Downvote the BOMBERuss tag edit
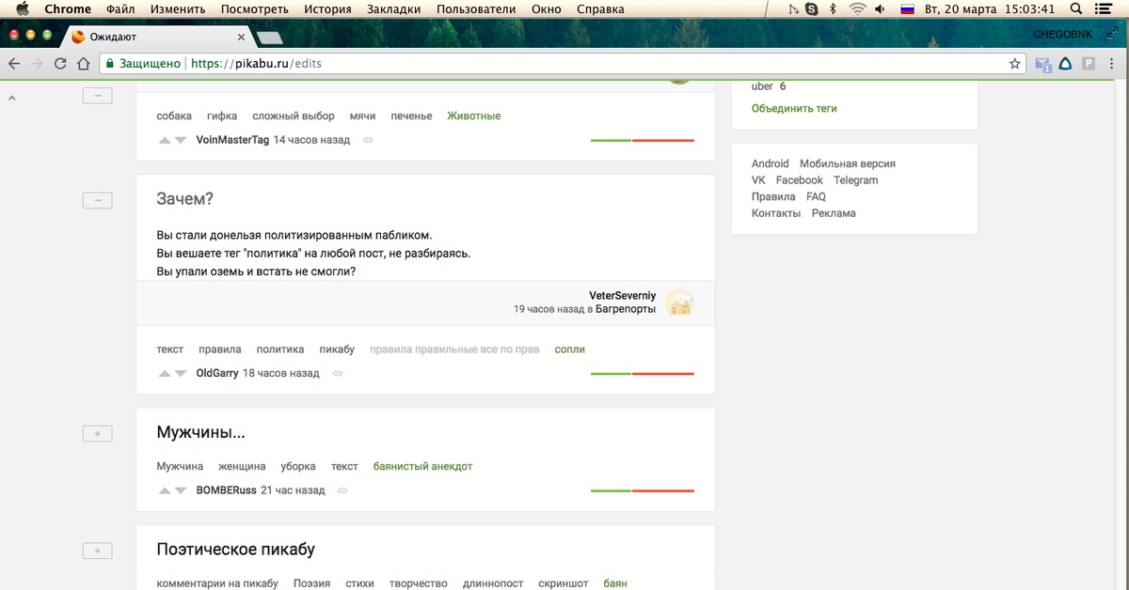 pyautogui.click(x=181, y=490)
